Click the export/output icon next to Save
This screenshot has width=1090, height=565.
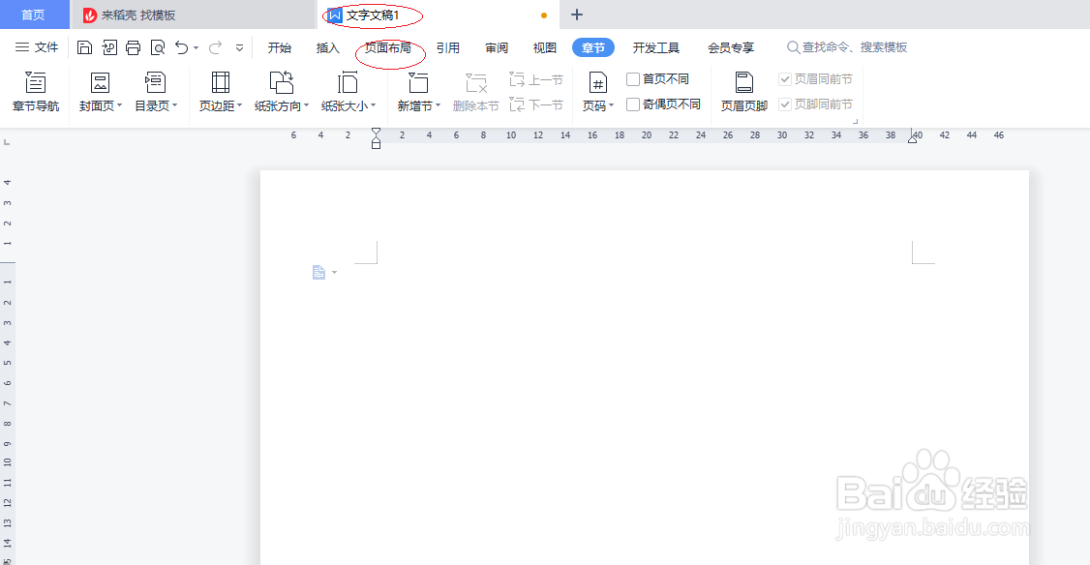click(108, 46)
